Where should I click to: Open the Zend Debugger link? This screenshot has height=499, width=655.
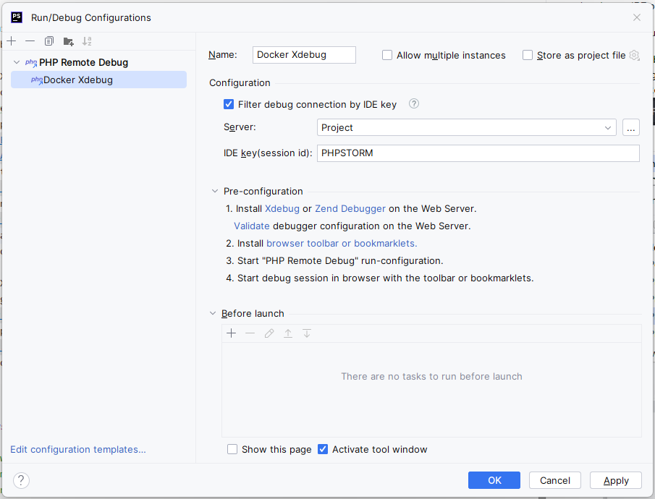click(x=350, y=208)
